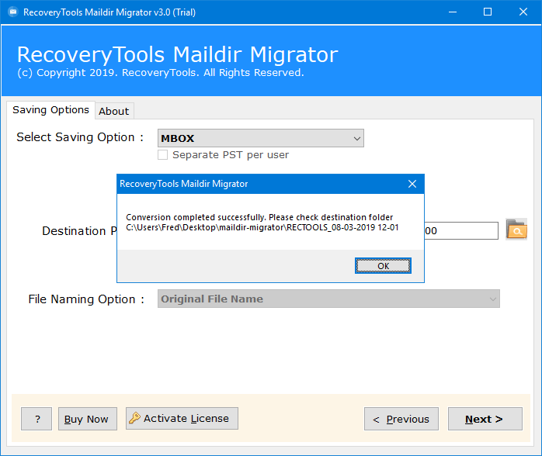Go back with the Previous button
Screen dimensions: 542x456
tap(401, 419)
